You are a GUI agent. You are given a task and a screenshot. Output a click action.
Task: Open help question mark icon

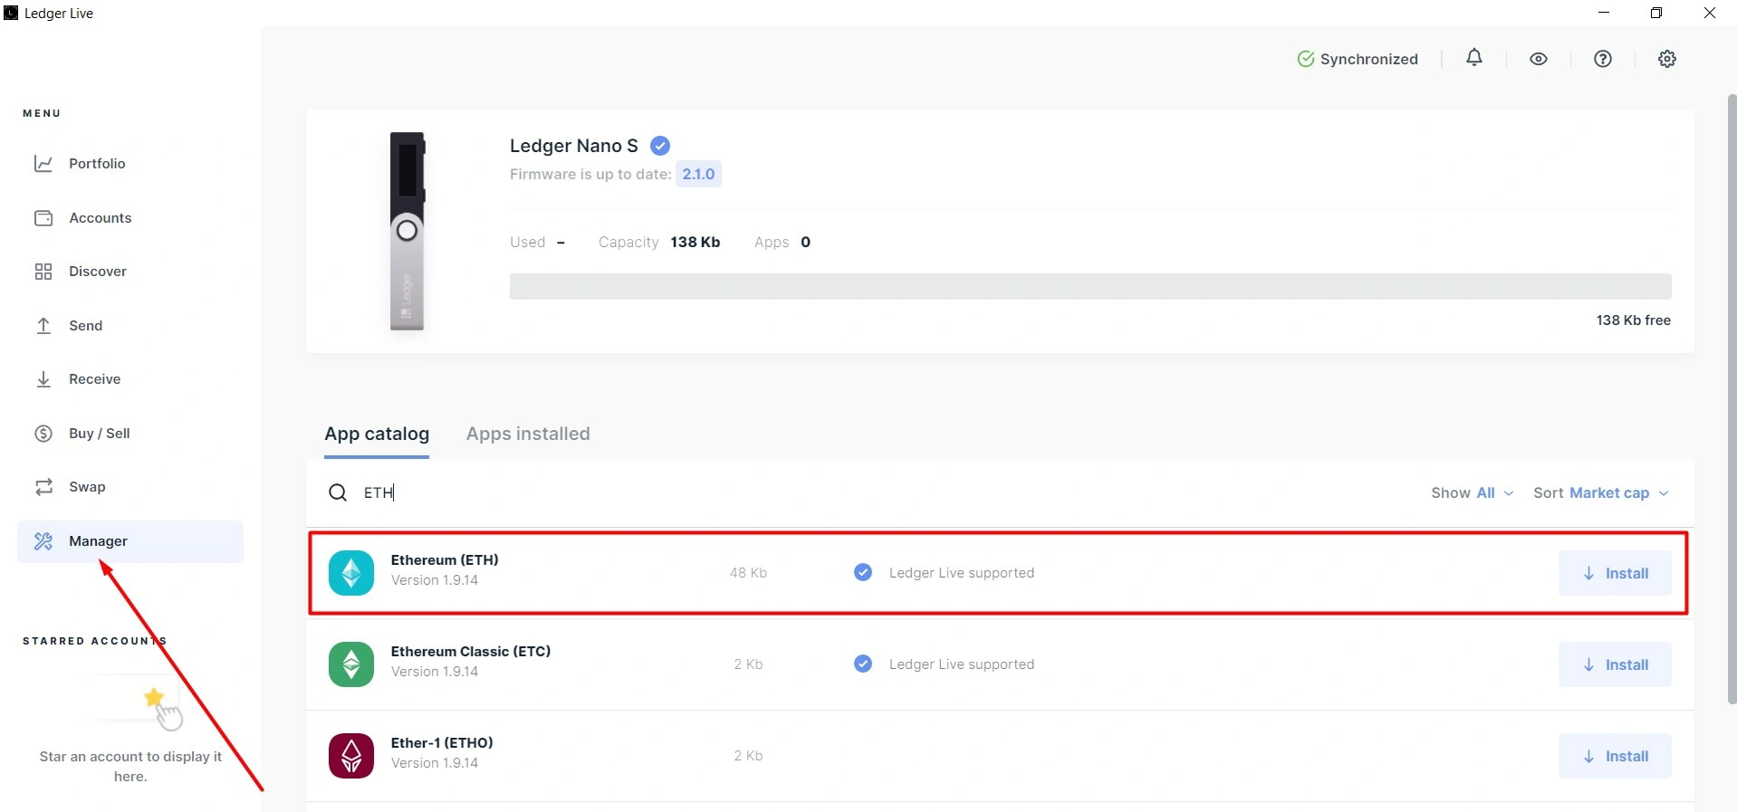(x=1603, y=59)
